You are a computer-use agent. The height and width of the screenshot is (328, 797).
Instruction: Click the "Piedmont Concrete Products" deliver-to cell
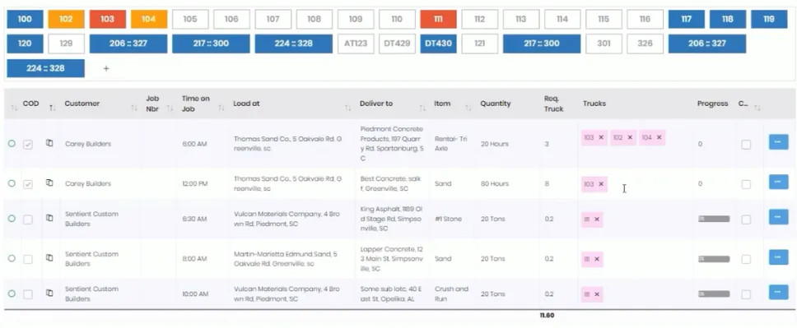(x=392, y=144)
